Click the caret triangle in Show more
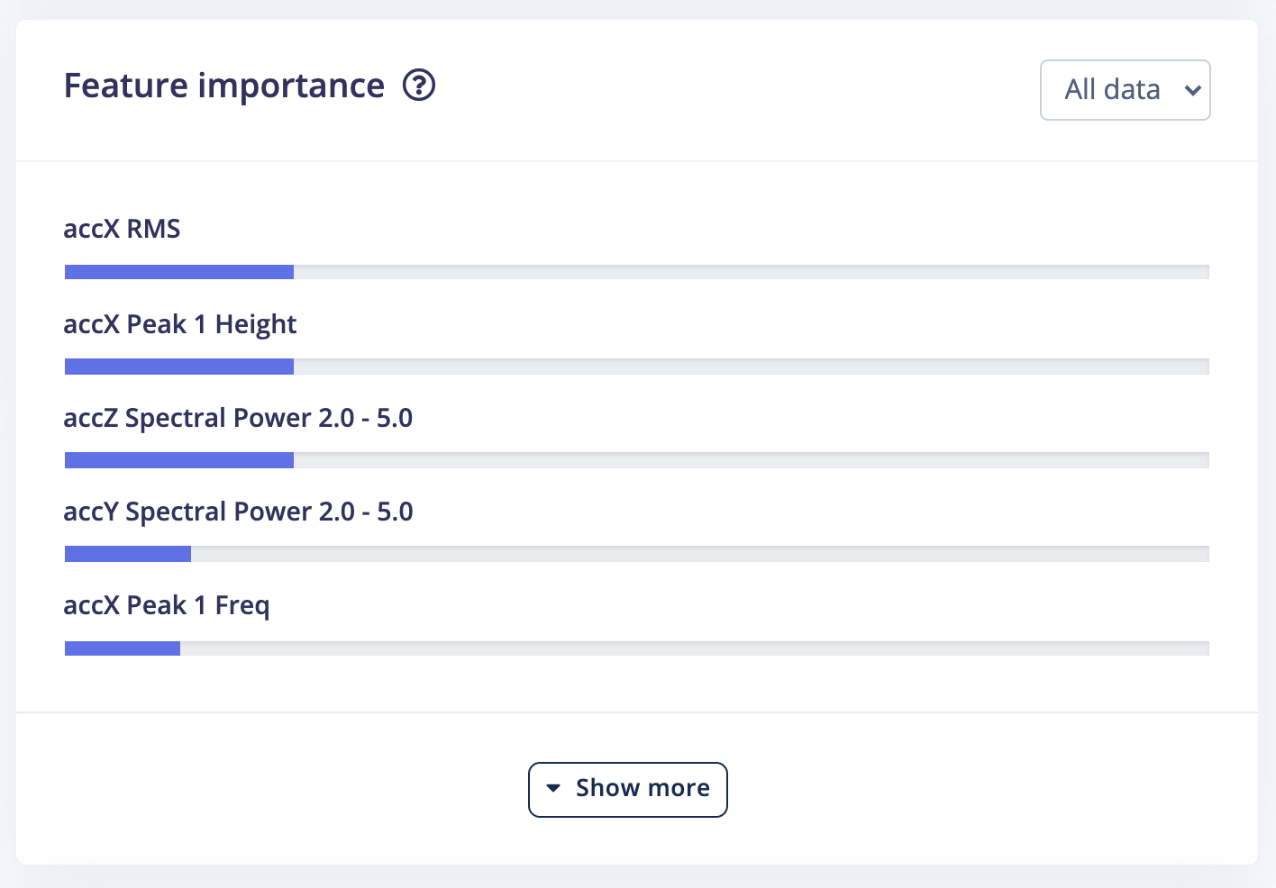The width and height of the screenshot is (1276, 888). click(x=553, y=788)
